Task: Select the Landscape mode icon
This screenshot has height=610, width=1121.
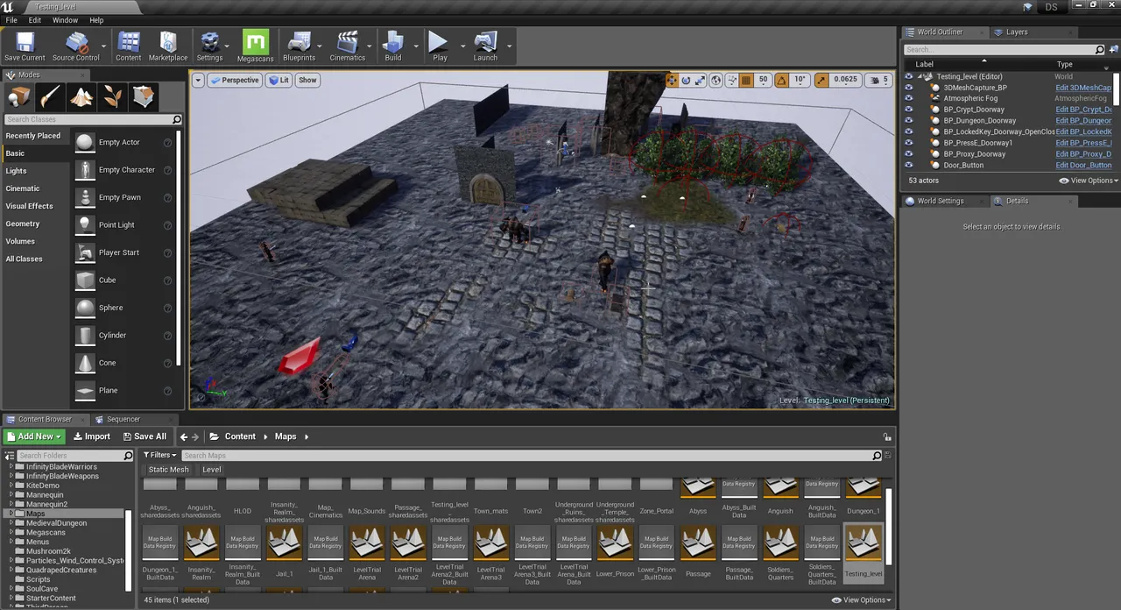Action: pyautogui.click(x=81, y=96)
